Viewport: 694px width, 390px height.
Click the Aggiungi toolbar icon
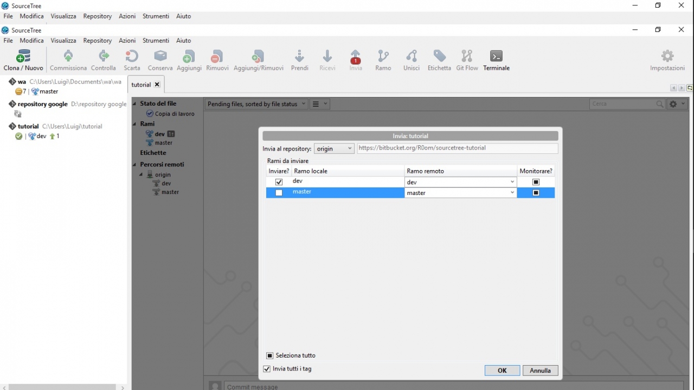point(189,56)
